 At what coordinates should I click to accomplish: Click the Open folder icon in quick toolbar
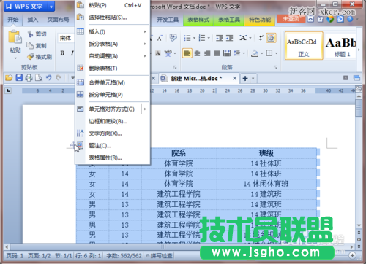(9, 78)
